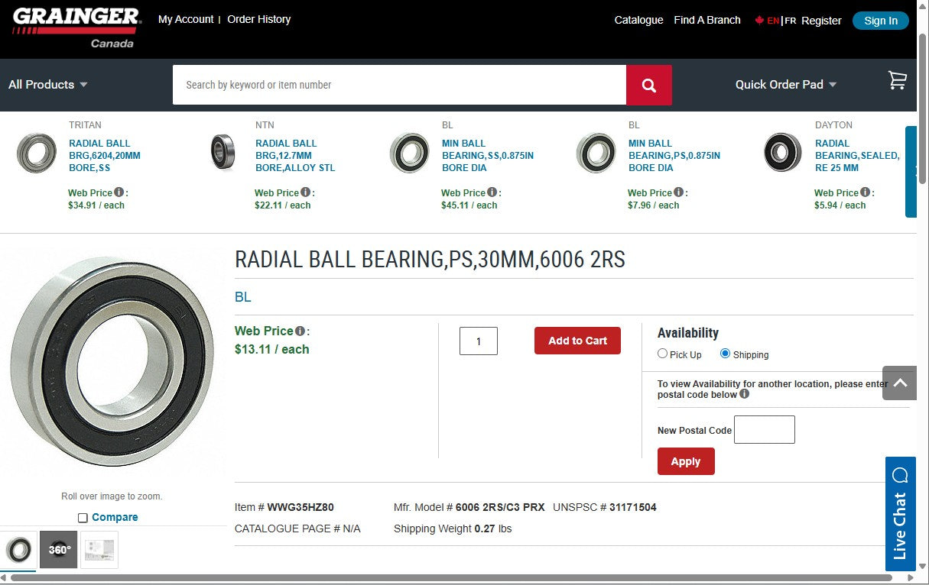Switch language to EN
929x585 pixels.
pyautogui.click(x=773, y=21)
